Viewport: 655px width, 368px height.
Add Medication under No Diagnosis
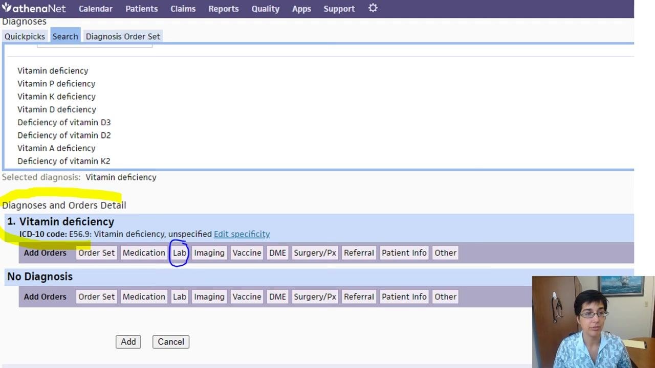point(144,296)
